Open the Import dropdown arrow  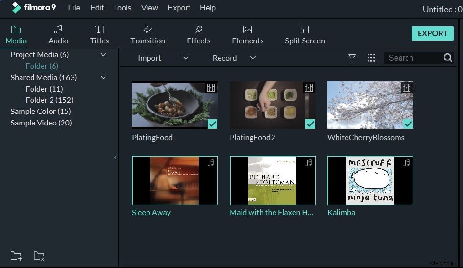185,58
